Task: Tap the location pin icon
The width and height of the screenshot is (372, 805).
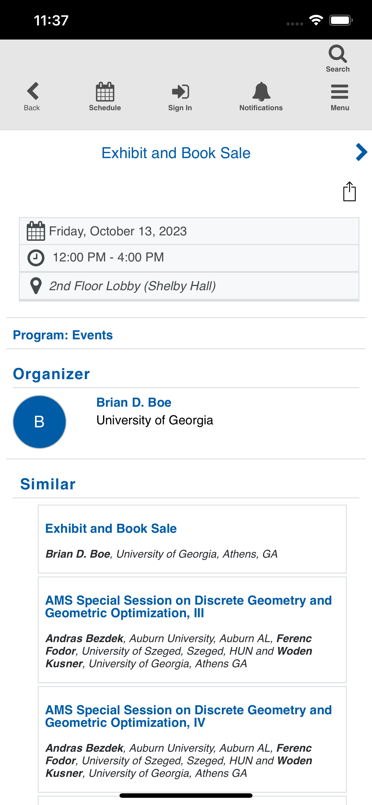Action: 36,286
